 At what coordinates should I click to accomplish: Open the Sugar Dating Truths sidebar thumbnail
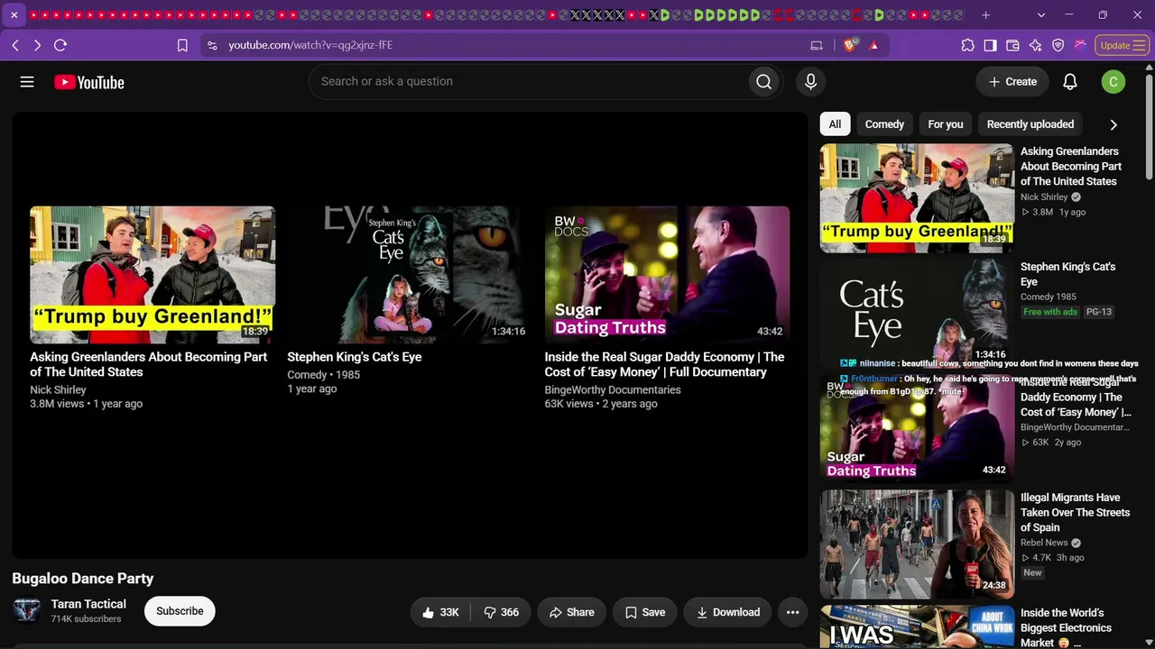[917, 429]
